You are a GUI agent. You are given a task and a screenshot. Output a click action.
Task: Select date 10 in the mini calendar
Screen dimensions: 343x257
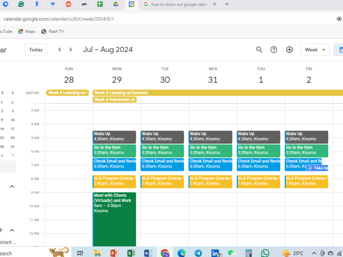(x=13, y=120)
